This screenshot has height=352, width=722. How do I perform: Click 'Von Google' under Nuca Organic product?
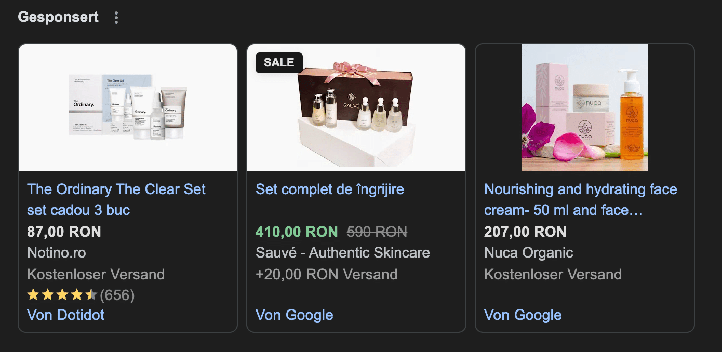tap(523, 315)
